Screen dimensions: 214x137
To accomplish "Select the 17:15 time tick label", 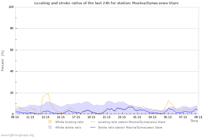I will coord(76,117).
